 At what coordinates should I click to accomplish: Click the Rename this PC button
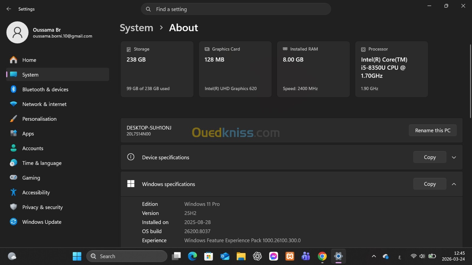[433, 130]
